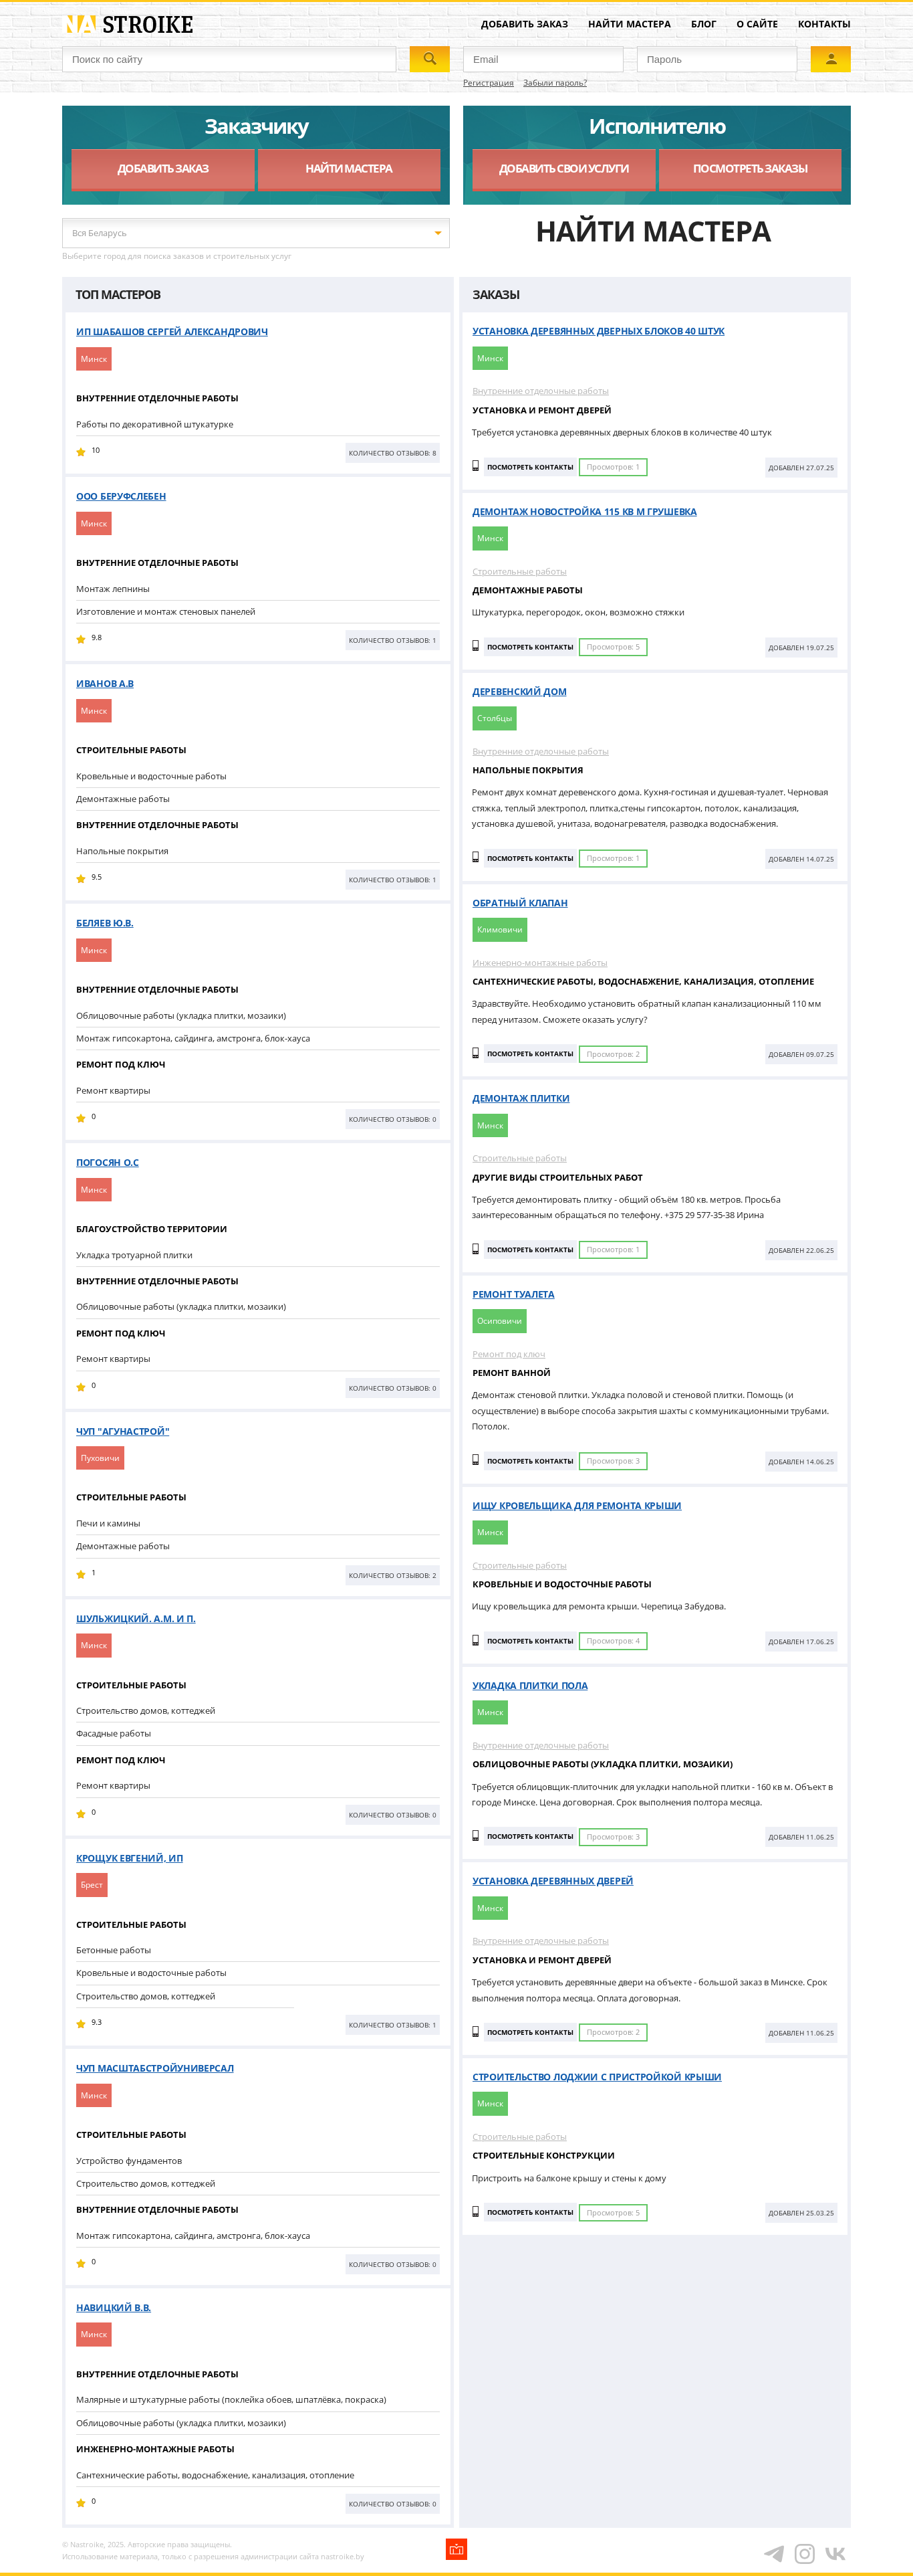Click Количество отзывов: 2 badge for Агунастрой
The width and height of the screenshot is (913, 2576).
click(392, 1575)
